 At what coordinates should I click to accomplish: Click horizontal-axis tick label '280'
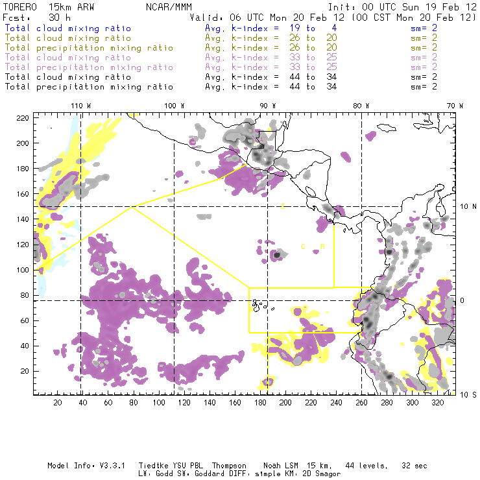[x=387, y=402]
